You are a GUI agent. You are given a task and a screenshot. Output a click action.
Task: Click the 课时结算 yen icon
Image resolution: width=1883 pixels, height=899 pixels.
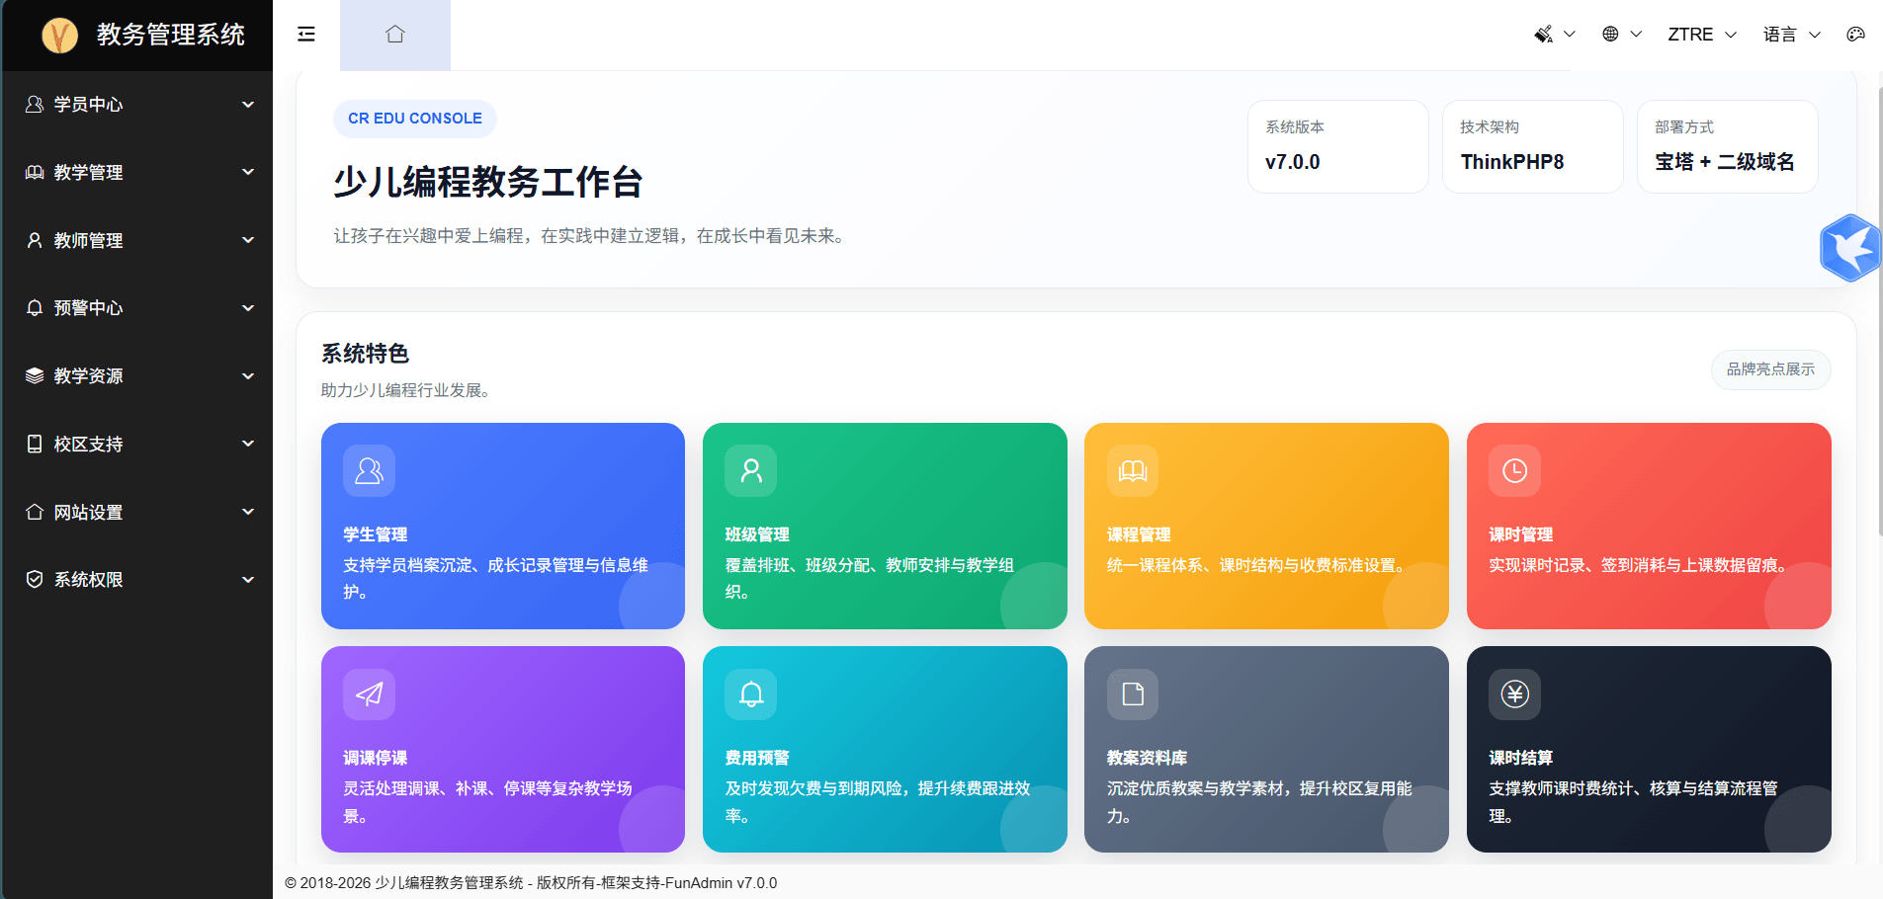tap(1514, 695)
